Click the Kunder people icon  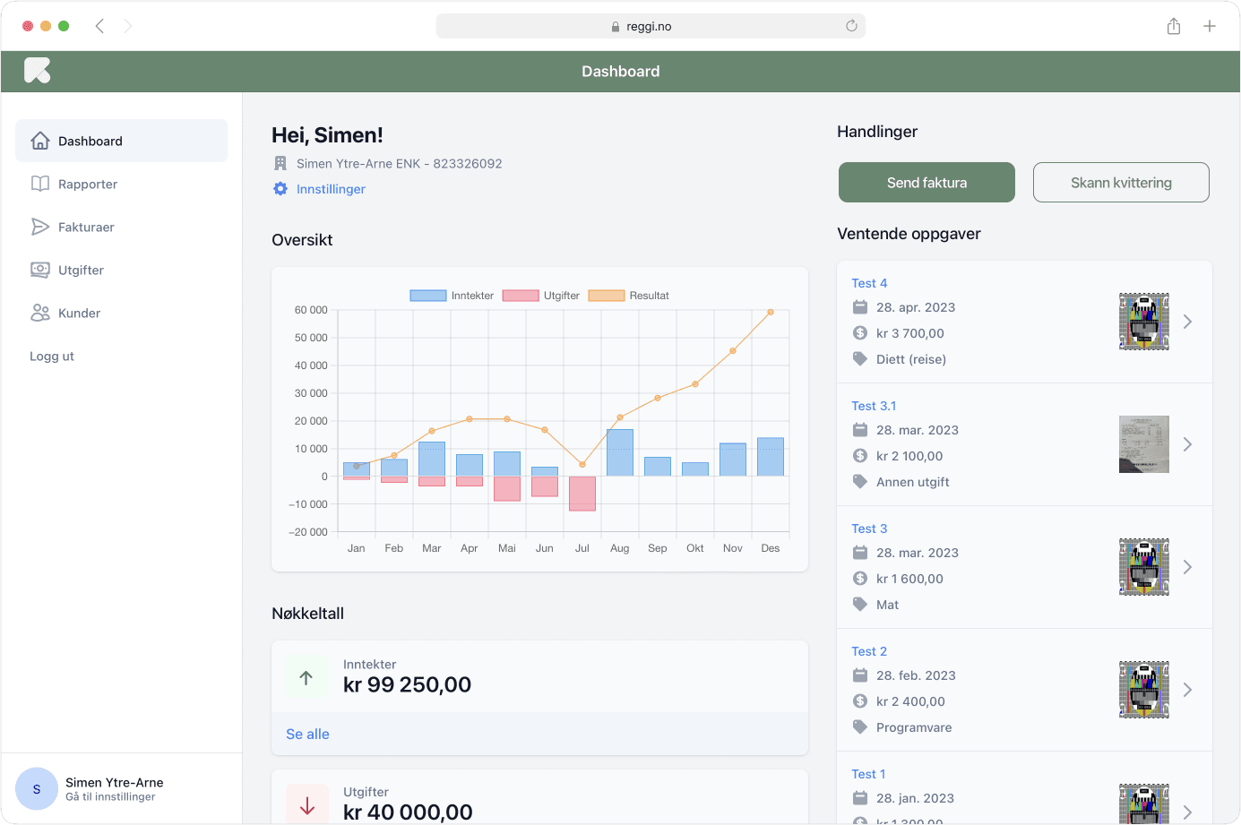(x=40, y=313)
